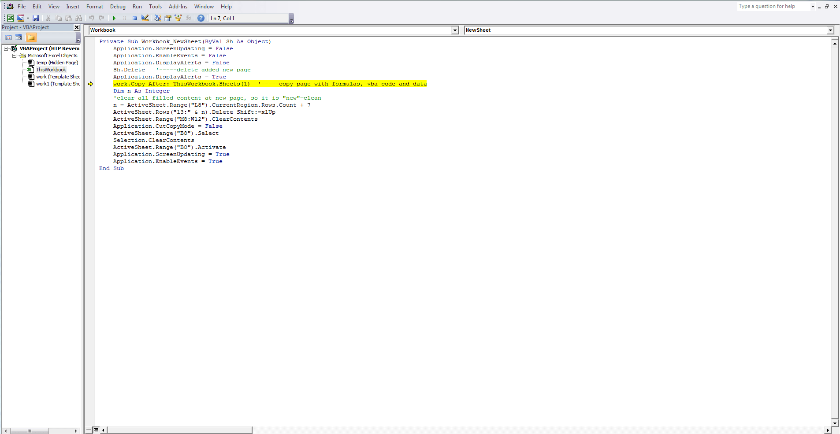
Task: Select temp (Hidden Page) sheet in tree
Action: pos(57,63)
